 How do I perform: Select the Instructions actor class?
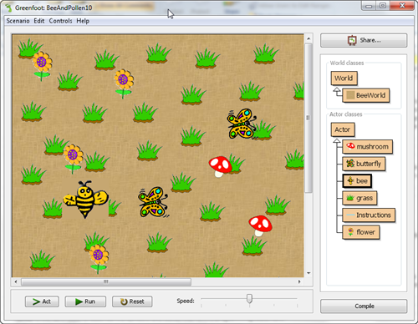pyautogui.click(x=369, y=215)
